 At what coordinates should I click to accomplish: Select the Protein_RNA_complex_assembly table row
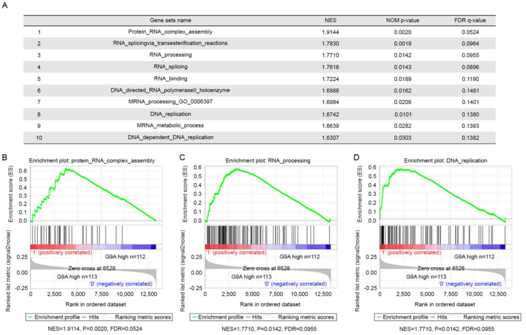[170, 32]
